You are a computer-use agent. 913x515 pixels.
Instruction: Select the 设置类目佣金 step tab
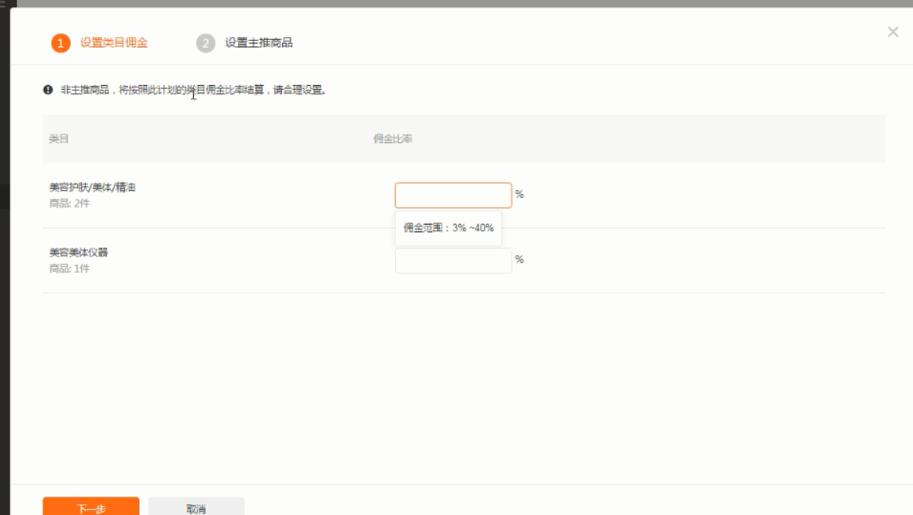coord(113,43)
